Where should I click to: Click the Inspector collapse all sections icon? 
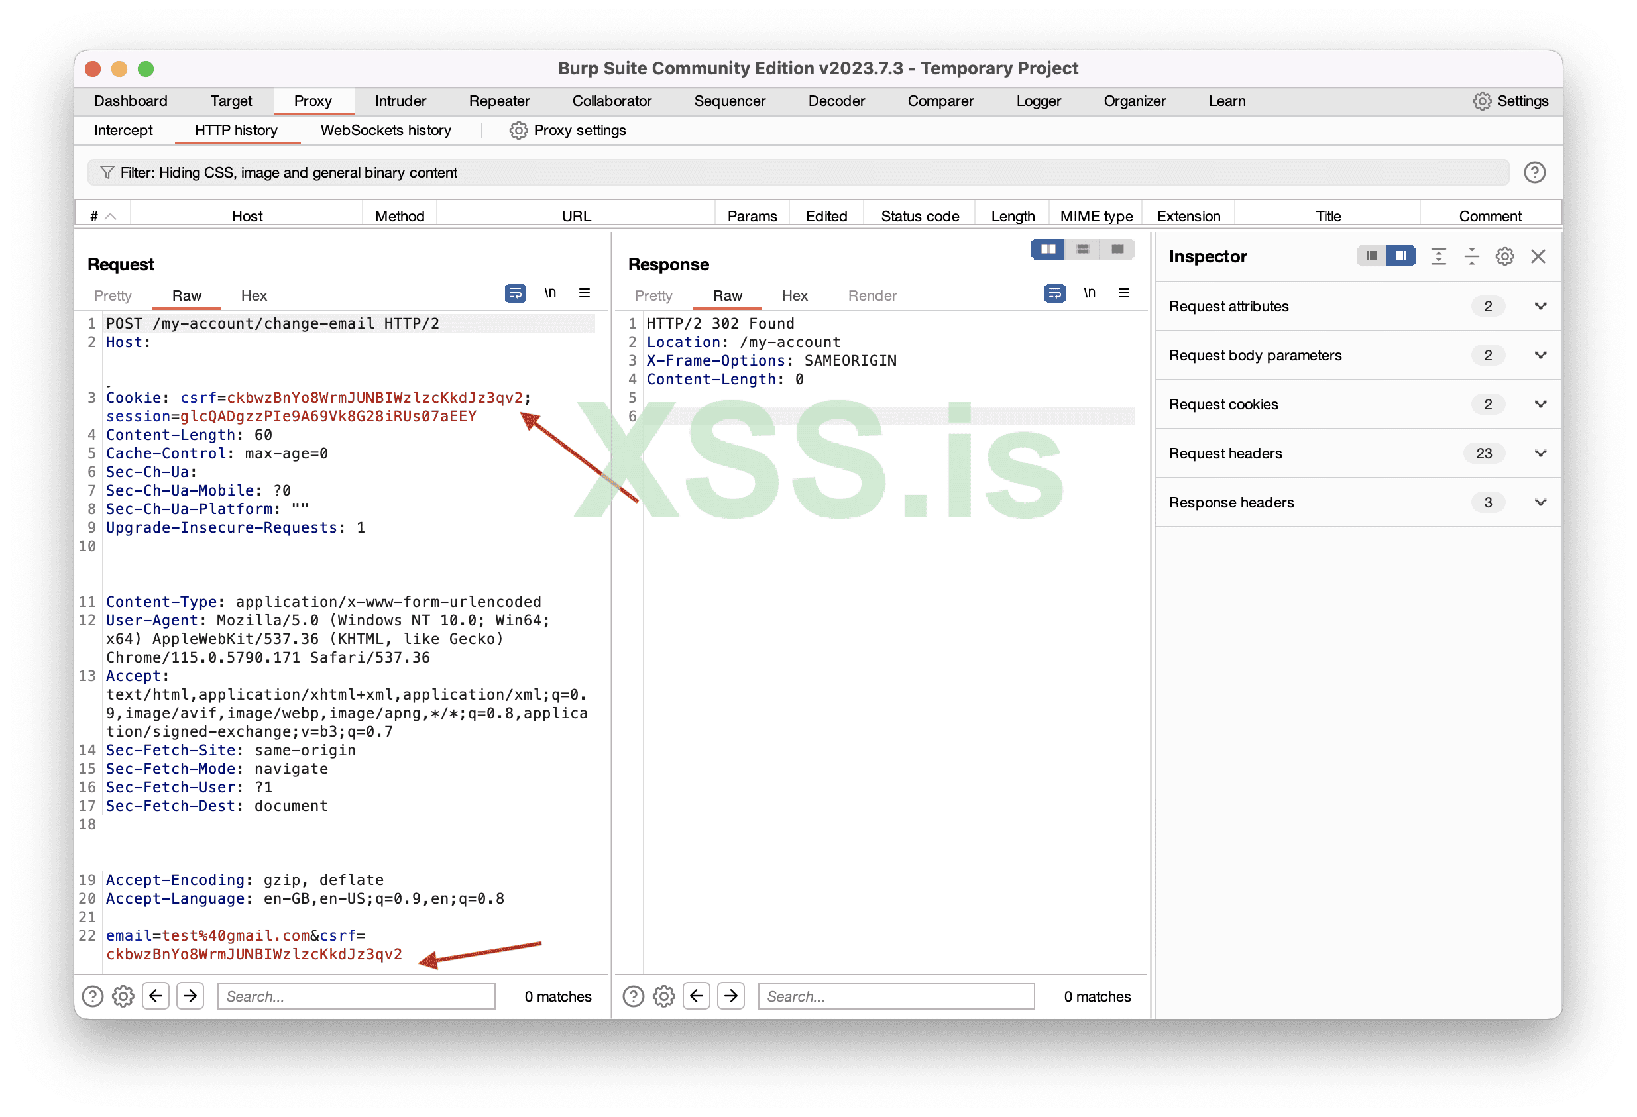1471,256
